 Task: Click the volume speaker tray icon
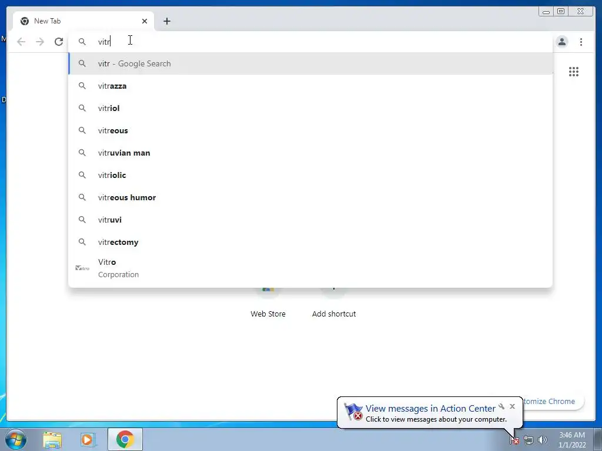pos(543,440)
